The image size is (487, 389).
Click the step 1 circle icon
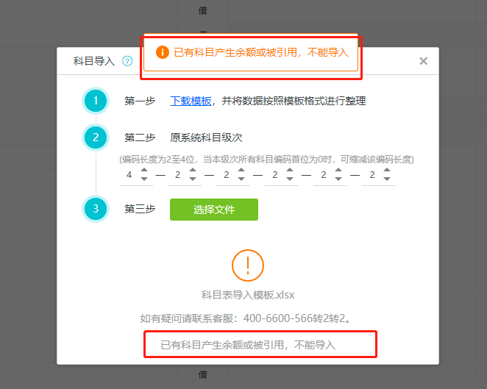coord(96,101)
